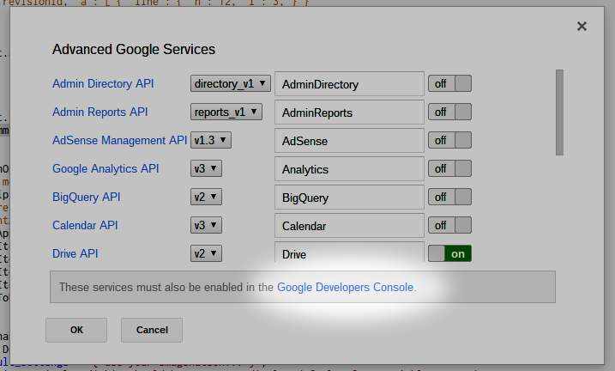Open the AdSense Management API link
The height and width of the screenshot is (371, 615).
pos(119,140)
